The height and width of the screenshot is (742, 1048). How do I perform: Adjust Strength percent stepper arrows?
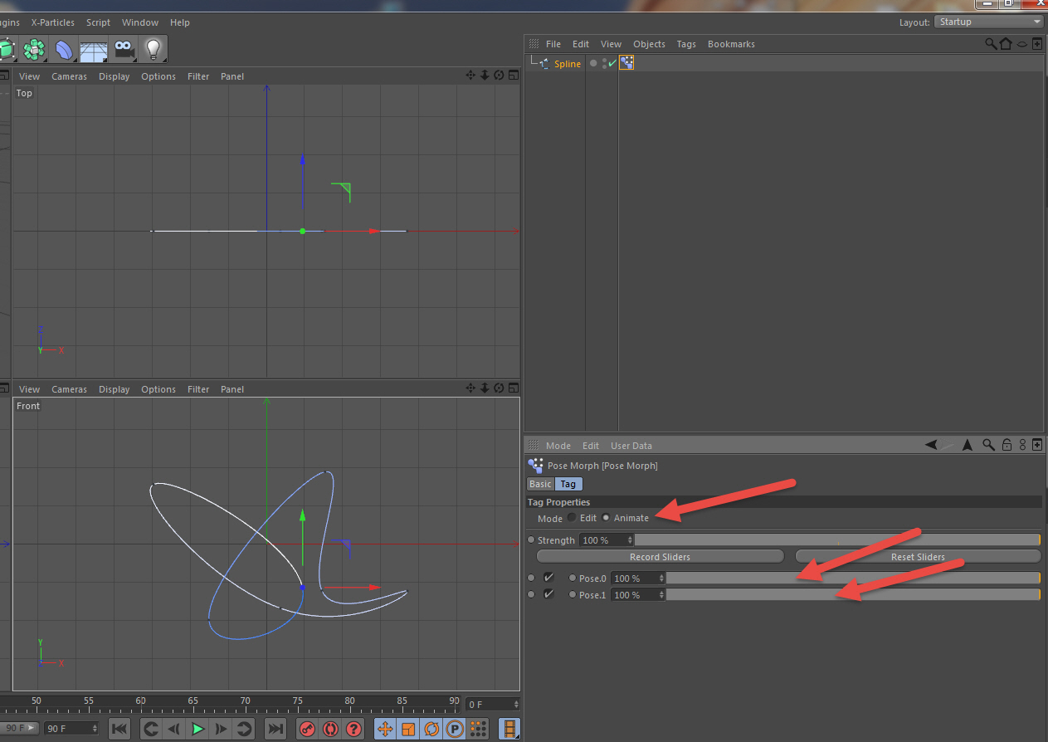(630, 539)
